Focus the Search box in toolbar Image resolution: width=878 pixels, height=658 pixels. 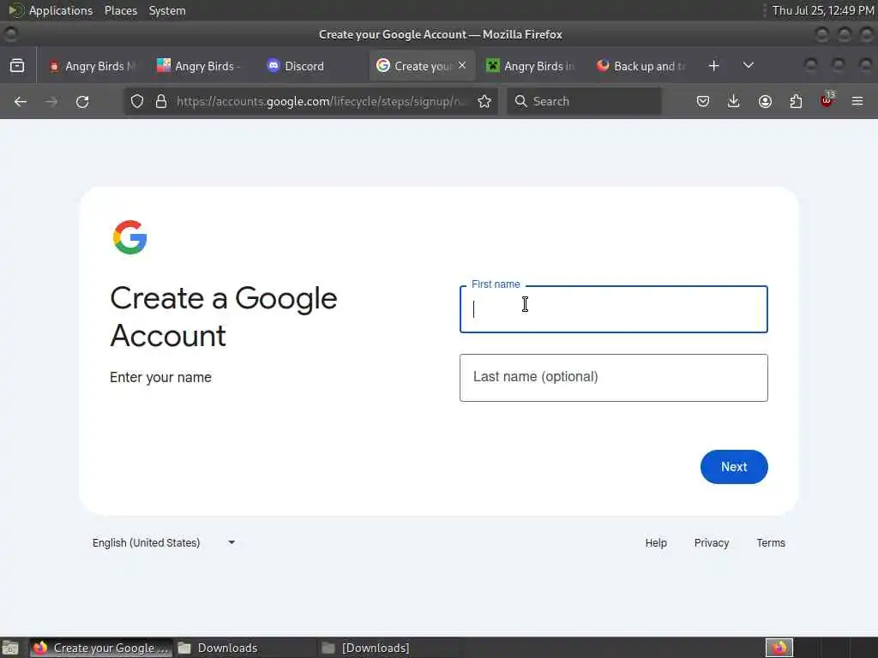[x=584, y=101]
